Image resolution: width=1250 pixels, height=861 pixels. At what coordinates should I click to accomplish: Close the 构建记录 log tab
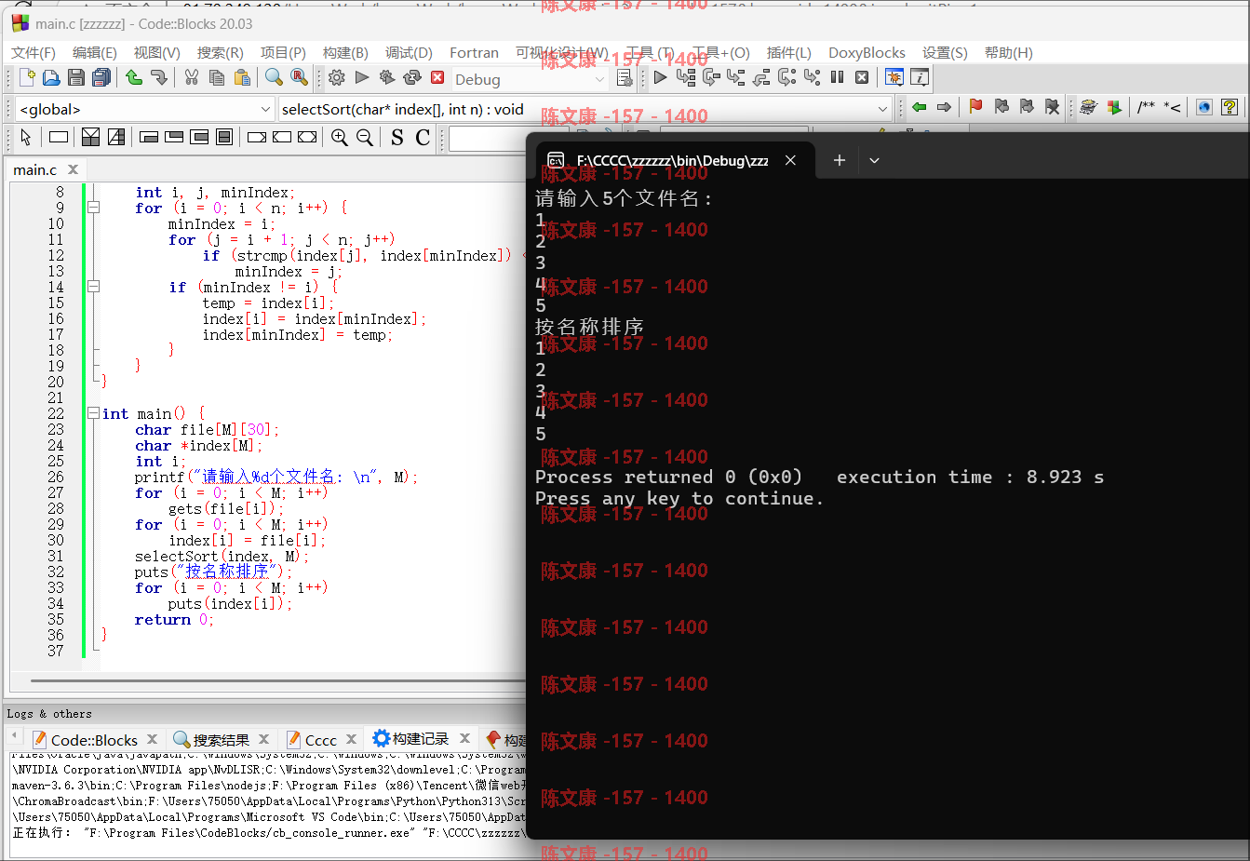[464, 738]
